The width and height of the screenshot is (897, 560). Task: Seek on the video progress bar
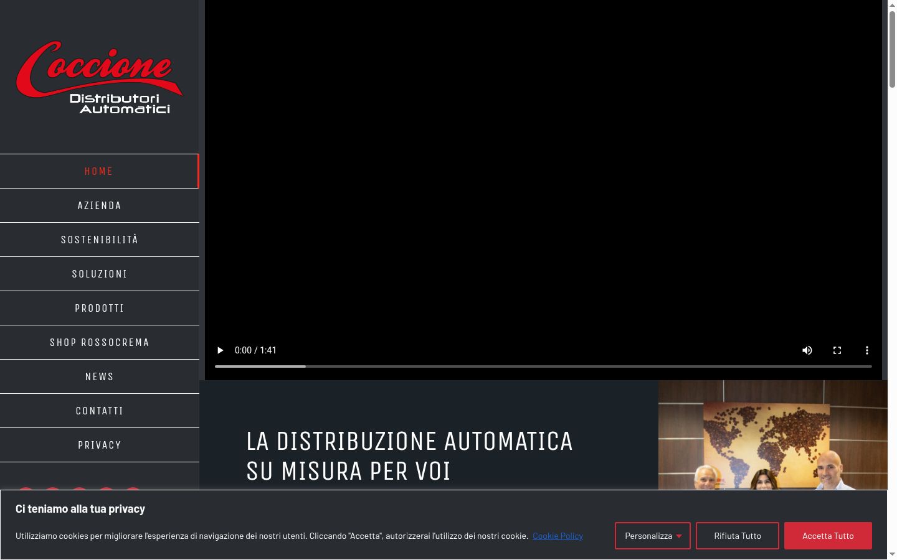click(543, 366)
